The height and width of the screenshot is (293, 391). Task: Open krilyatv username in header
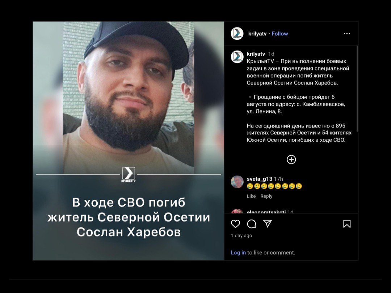[x=257, y=34]
